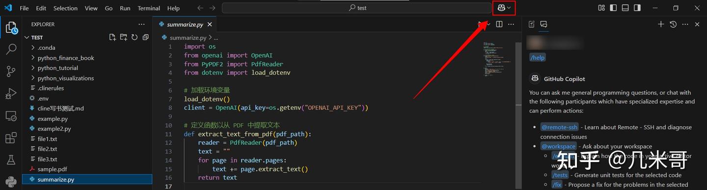
Task: Open editor more actions menu
Action: [511, 24]
